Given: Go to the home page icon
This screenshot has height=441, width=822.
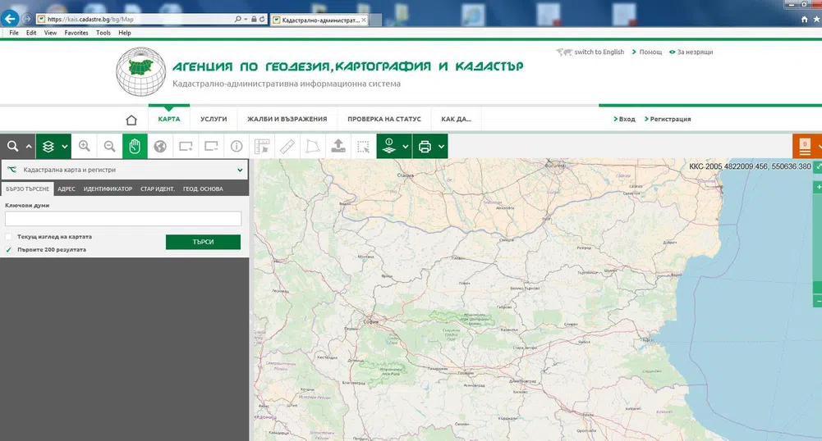Looking at the screenshot, I should [131, 120].
